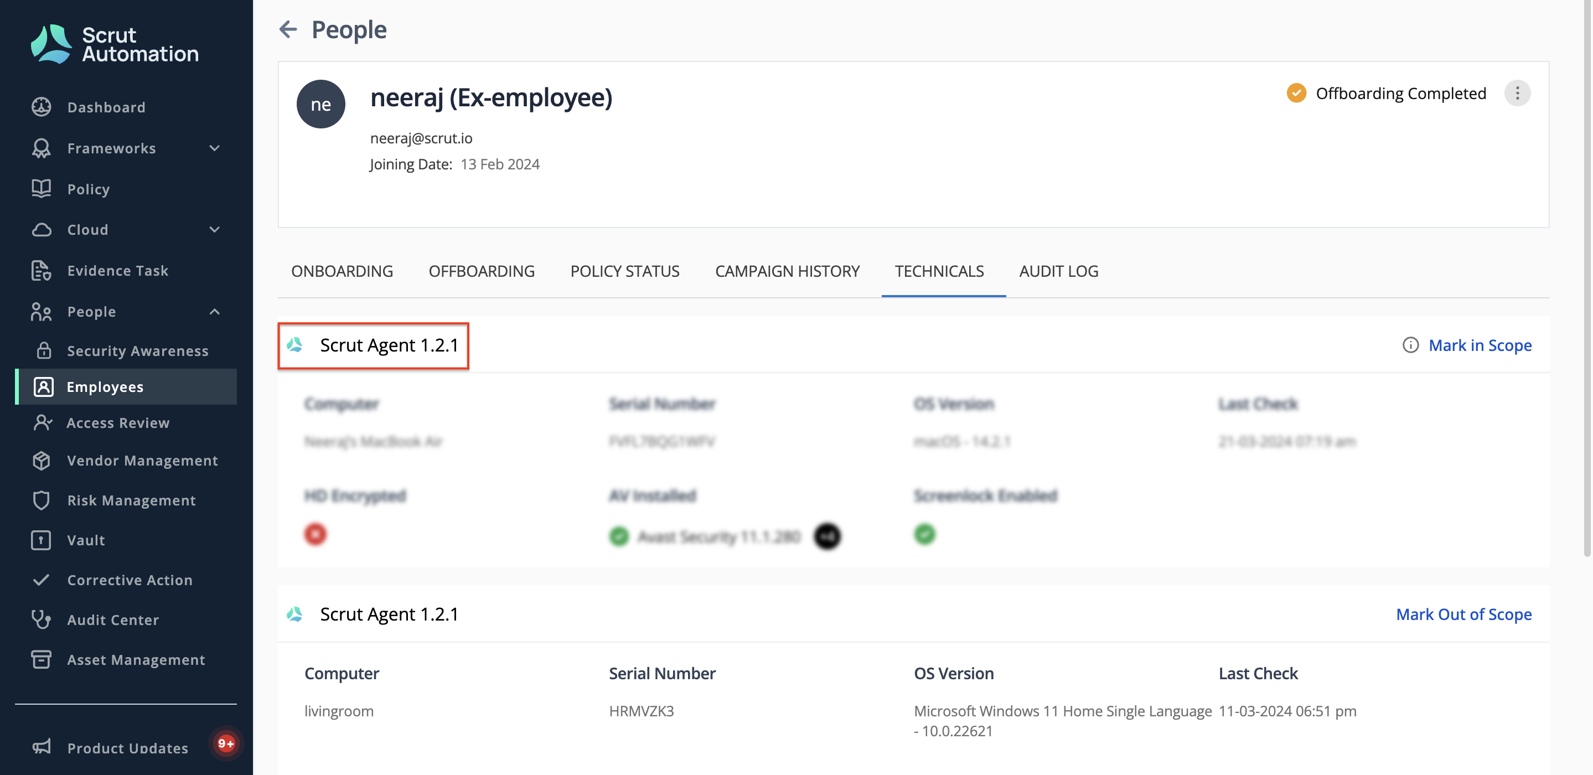Viewport: 1593px width, 775px height.
Task: Click the black badge after Avast Security
Action: point(827,536)
